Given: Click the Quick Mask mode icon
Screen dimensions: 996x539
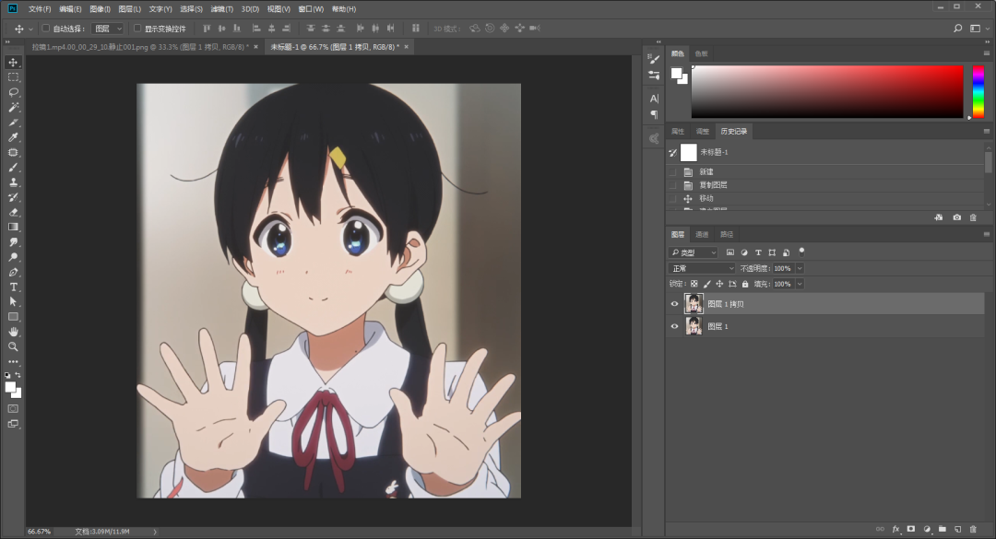Looking at the screenshot, I should coord(13,409).
